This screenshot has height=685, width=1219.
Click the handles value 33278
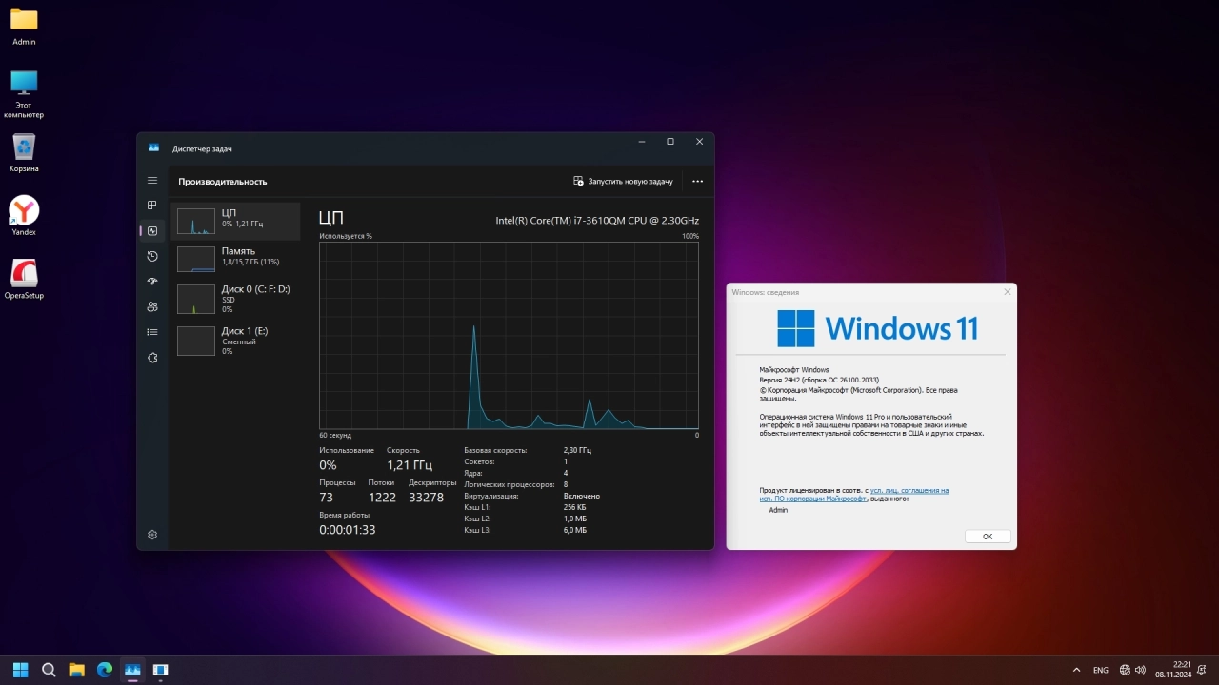pos(426,498)
